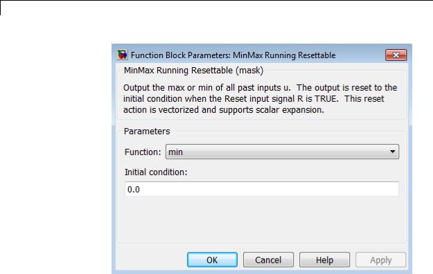Click the dialog title bar text
The width and height of the screenshot is (433, 274).
[x=233, y=55]
